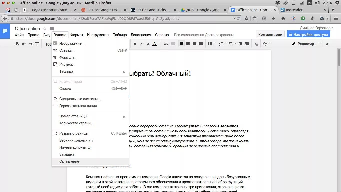This screenshot has width=341, height=192.
Task: Open the Файл menu
Action: [x=19, y=35]
